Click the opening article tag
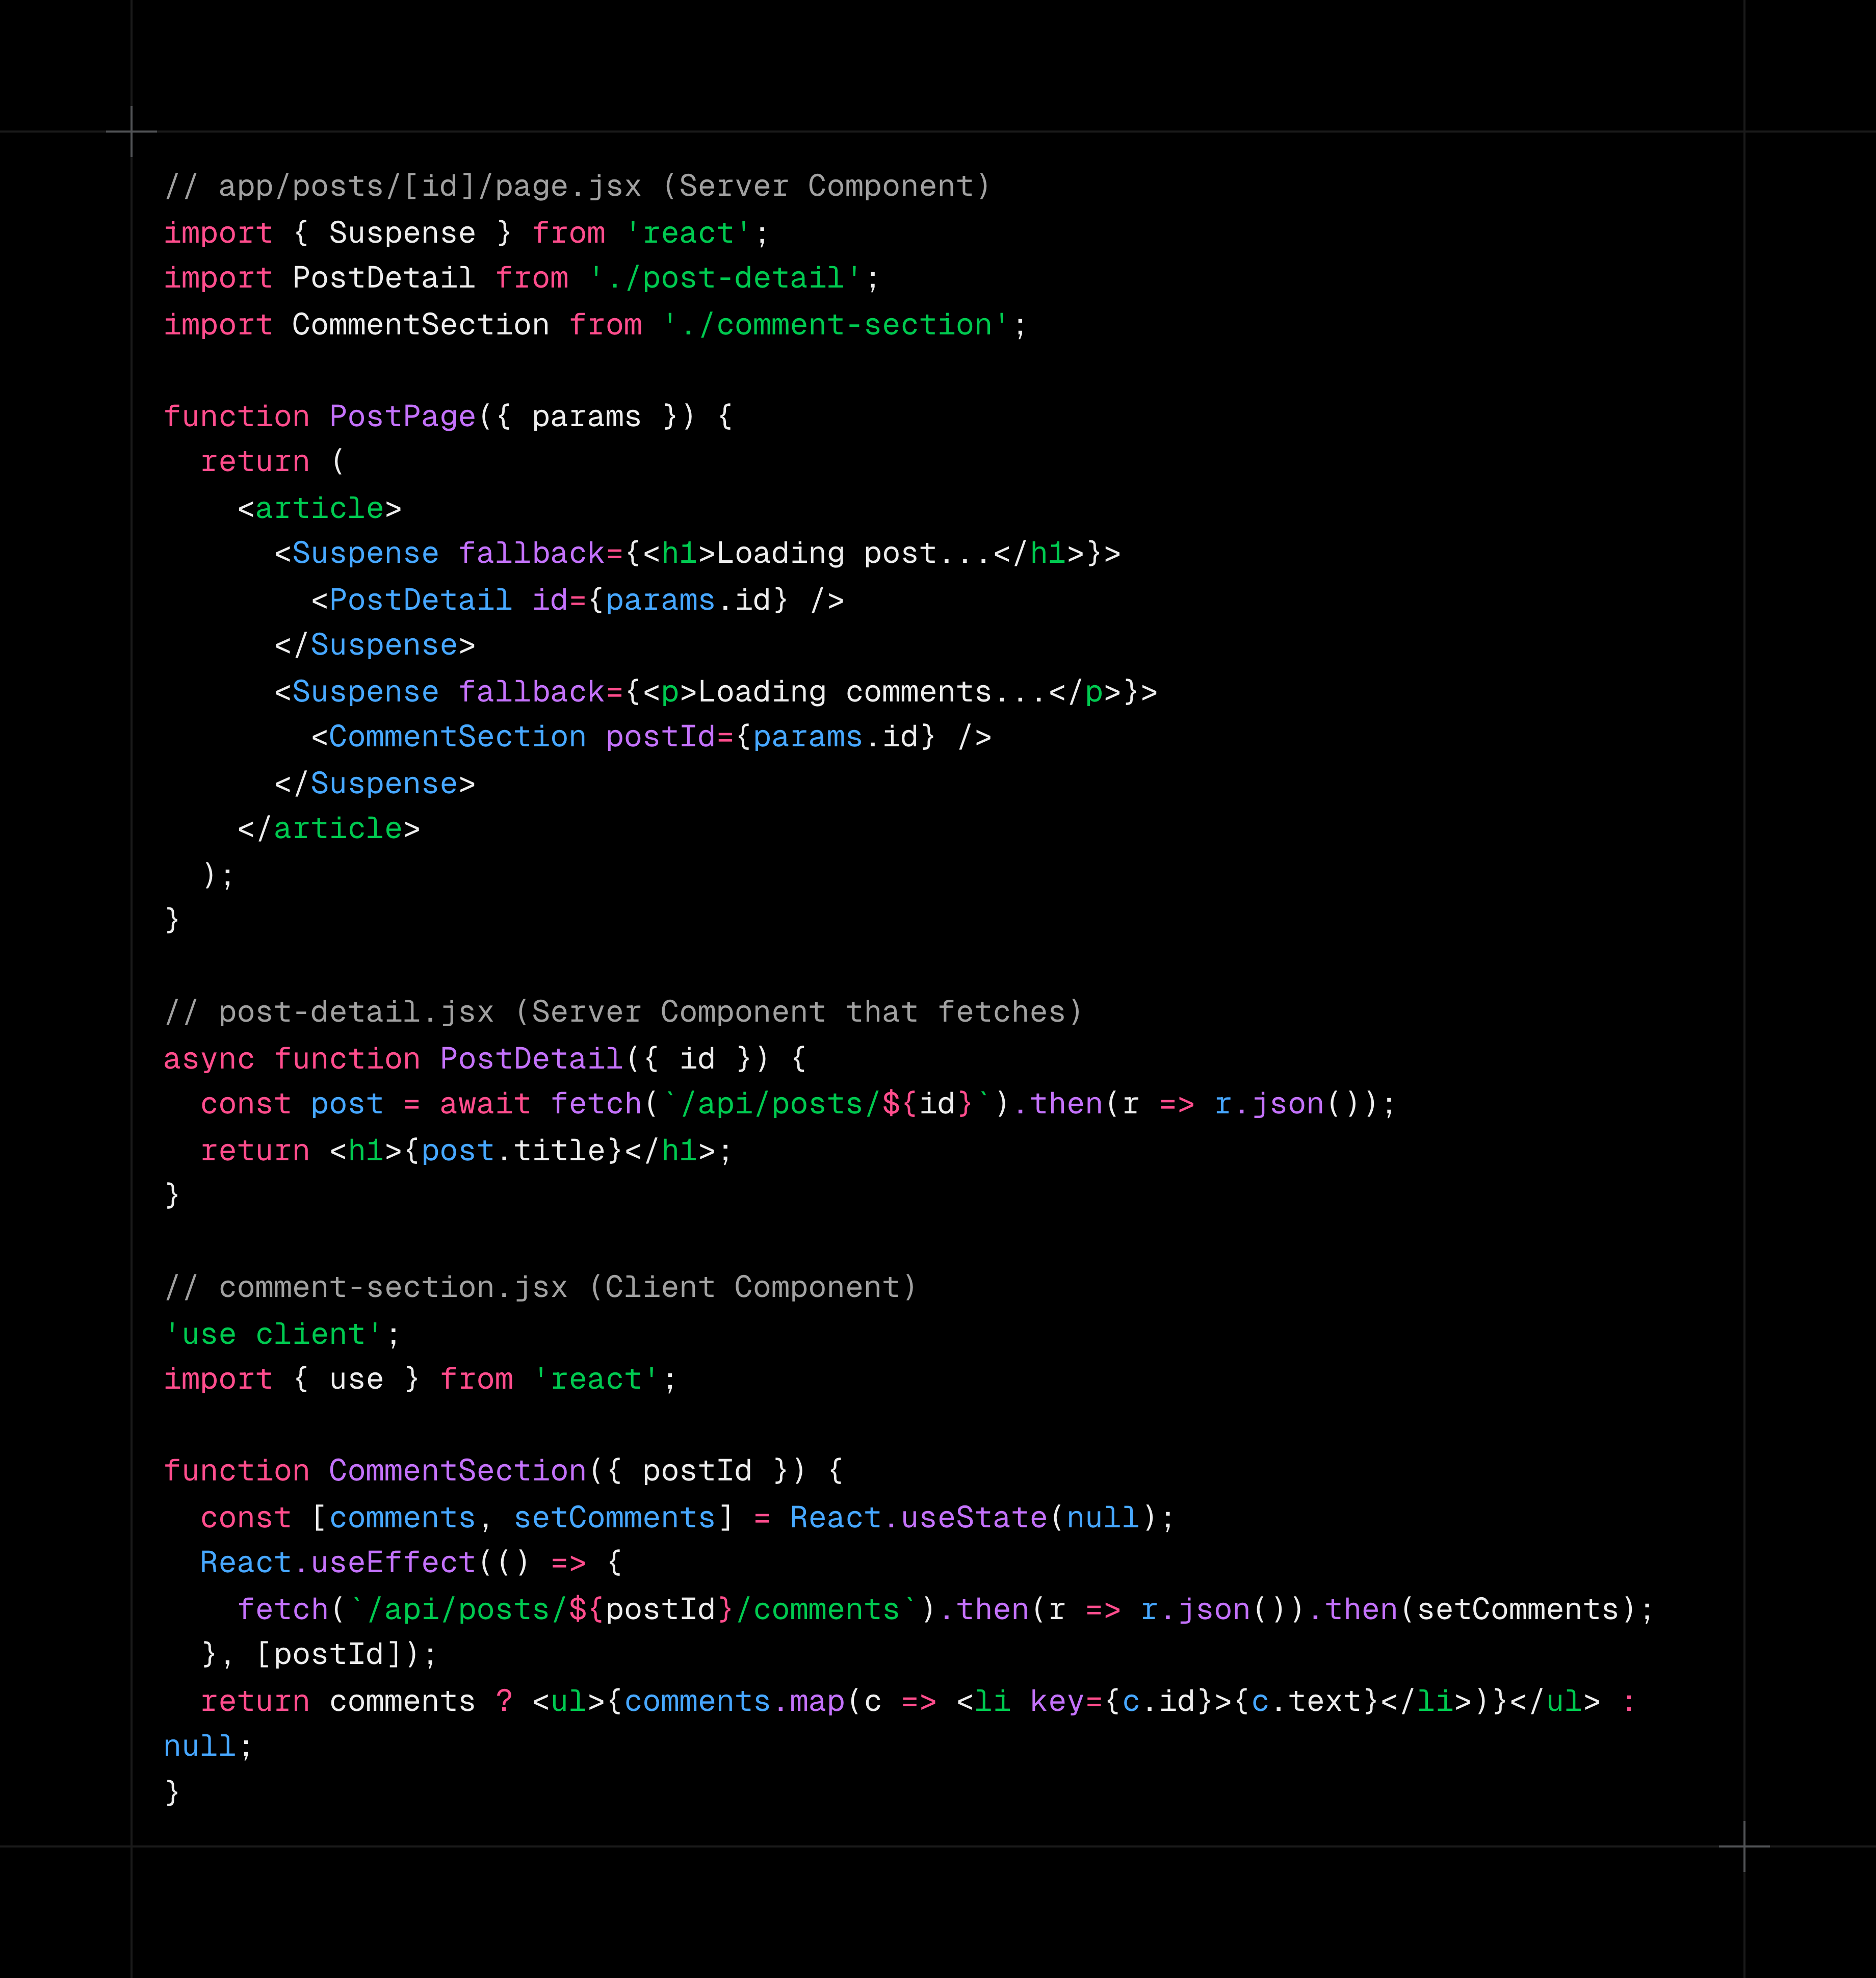Image resolution: width=1876 pixels, height=1978 pixels. click(319, 508)
